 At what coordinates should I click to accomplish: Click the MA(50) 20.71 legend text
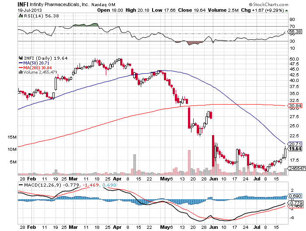[36, 63]
